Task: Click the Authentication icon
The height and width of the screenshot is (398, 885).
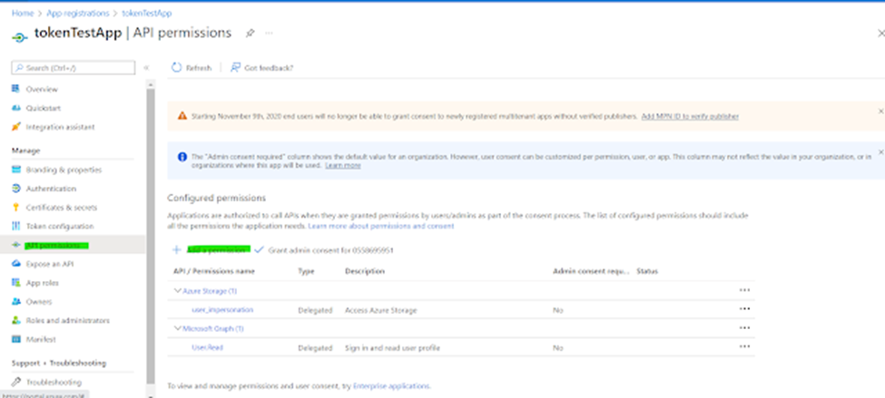Action: pyautogui.click(x=15, y=189)
